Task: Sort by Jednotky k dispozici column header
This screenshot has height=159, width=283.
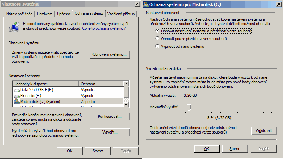Action: click(46, 84)
